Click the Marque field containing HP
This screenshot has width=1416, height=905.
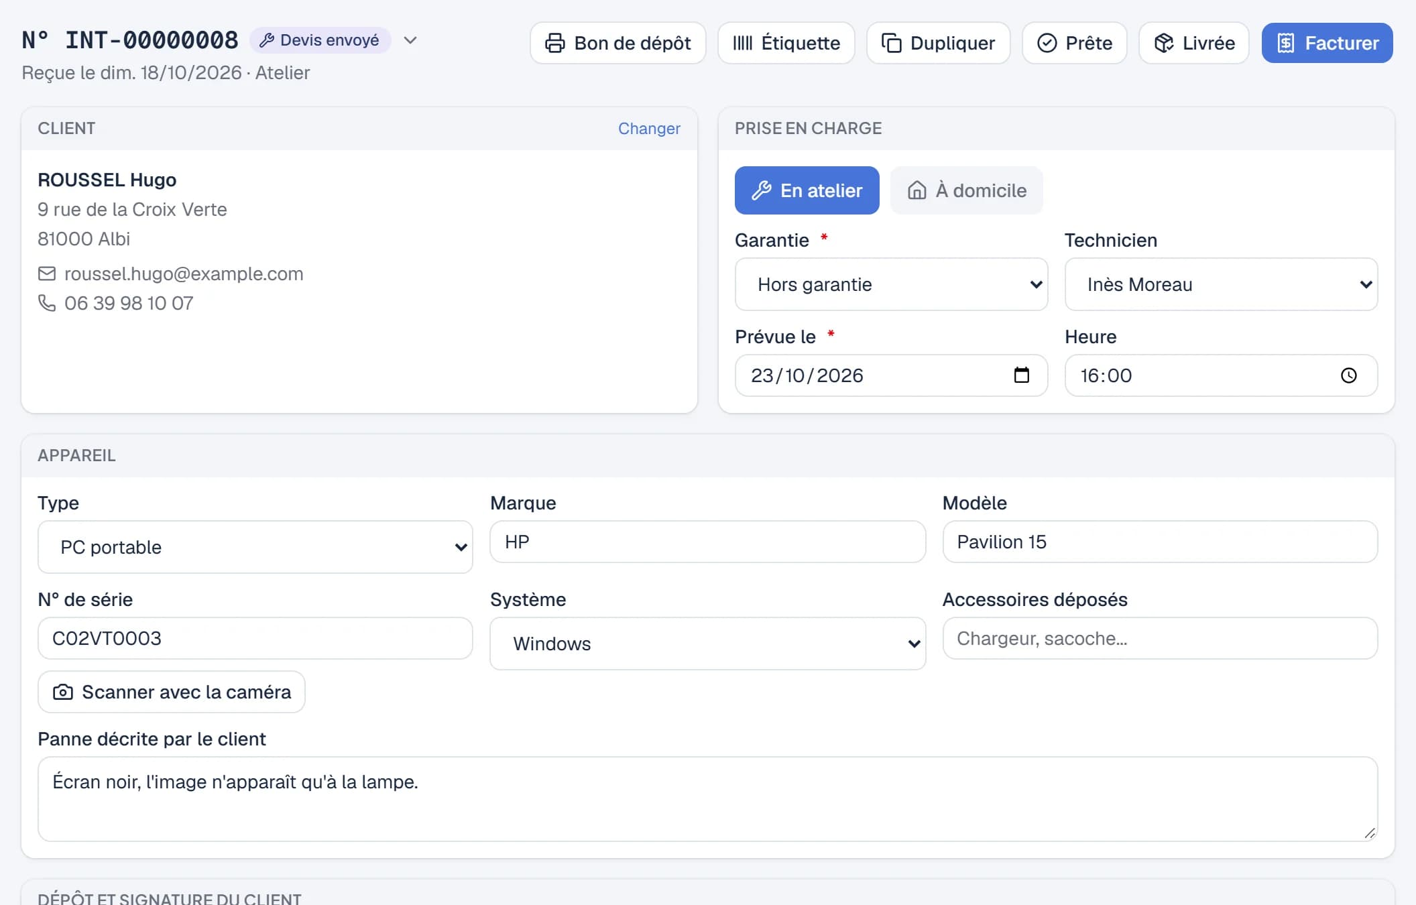coord(707,542)
